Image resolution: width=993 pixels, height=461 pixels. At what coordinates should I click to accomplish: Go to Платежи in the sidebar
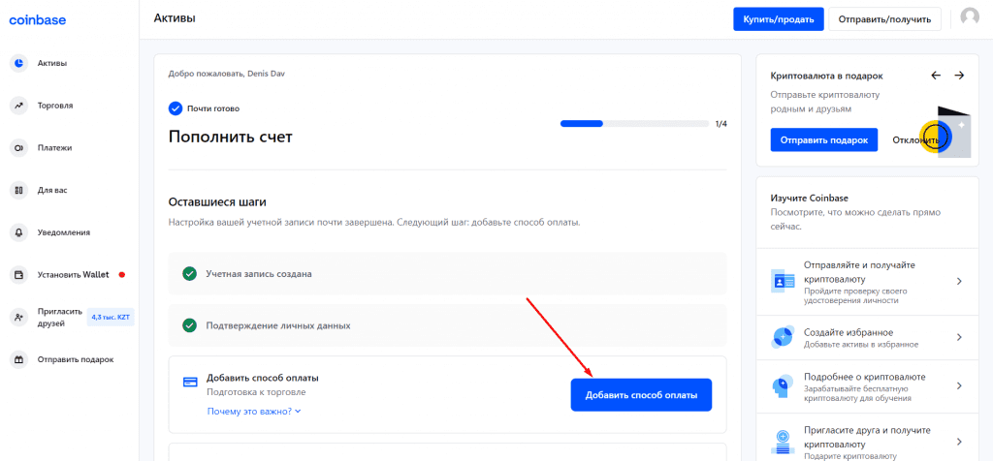(x=54, y=148)
